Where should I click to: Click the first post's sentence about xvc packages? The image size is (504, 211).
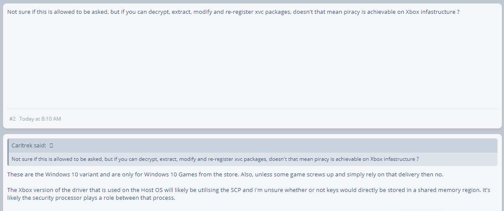point(233,12)
